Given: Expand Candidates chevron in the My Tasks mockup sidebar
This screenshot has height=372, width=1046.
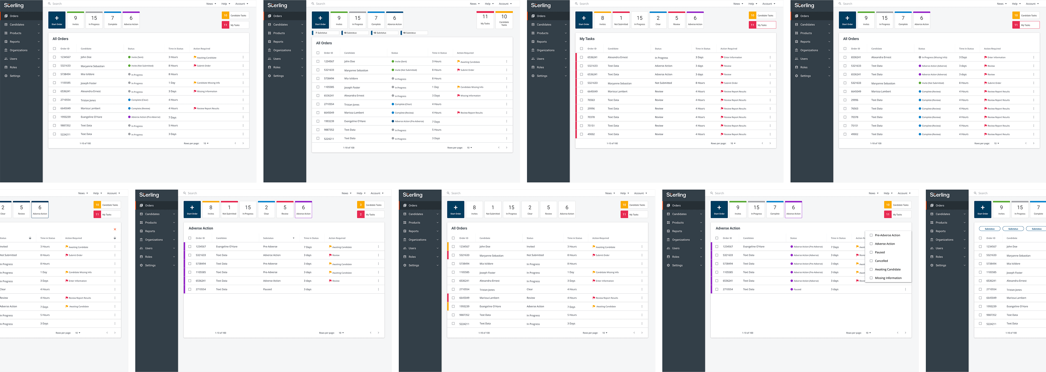Looking at the screenshot, I should click(566, 24).
